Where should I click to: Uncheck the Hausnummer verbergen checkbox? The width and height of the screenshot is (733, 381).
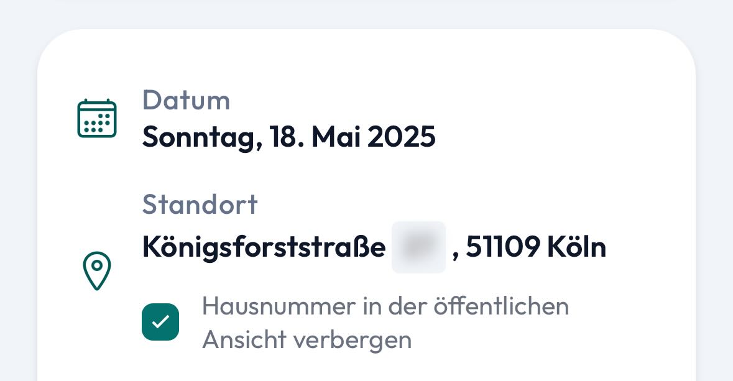click(x=160, y=321)
